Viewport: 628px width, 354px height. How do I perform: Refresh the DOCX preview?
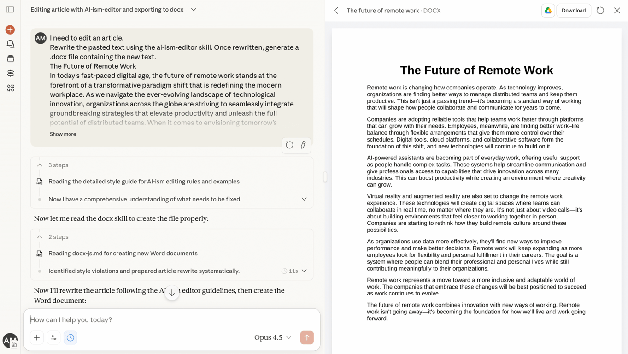[600, 10]
